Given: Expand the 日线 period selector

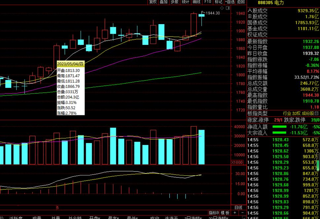Looking at the screenshot, I should (238, 207).
